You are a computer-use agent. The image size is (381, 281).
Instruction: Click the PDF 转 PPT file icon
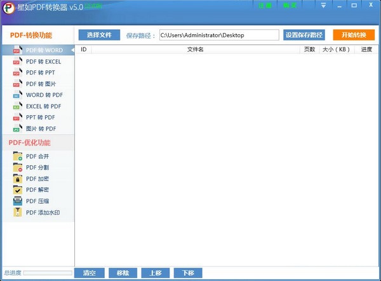coord(18,72)
